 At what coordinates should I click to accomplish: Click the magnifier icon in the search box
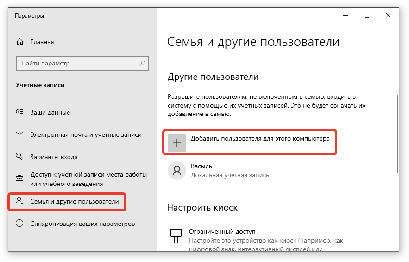(x=143, y=63)
